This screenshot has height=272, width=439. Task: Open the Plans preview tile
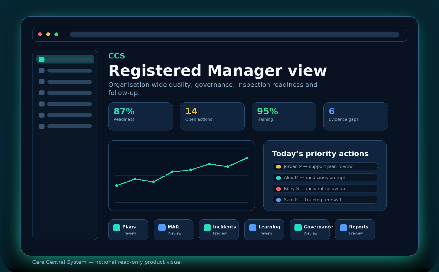(128, 230)
